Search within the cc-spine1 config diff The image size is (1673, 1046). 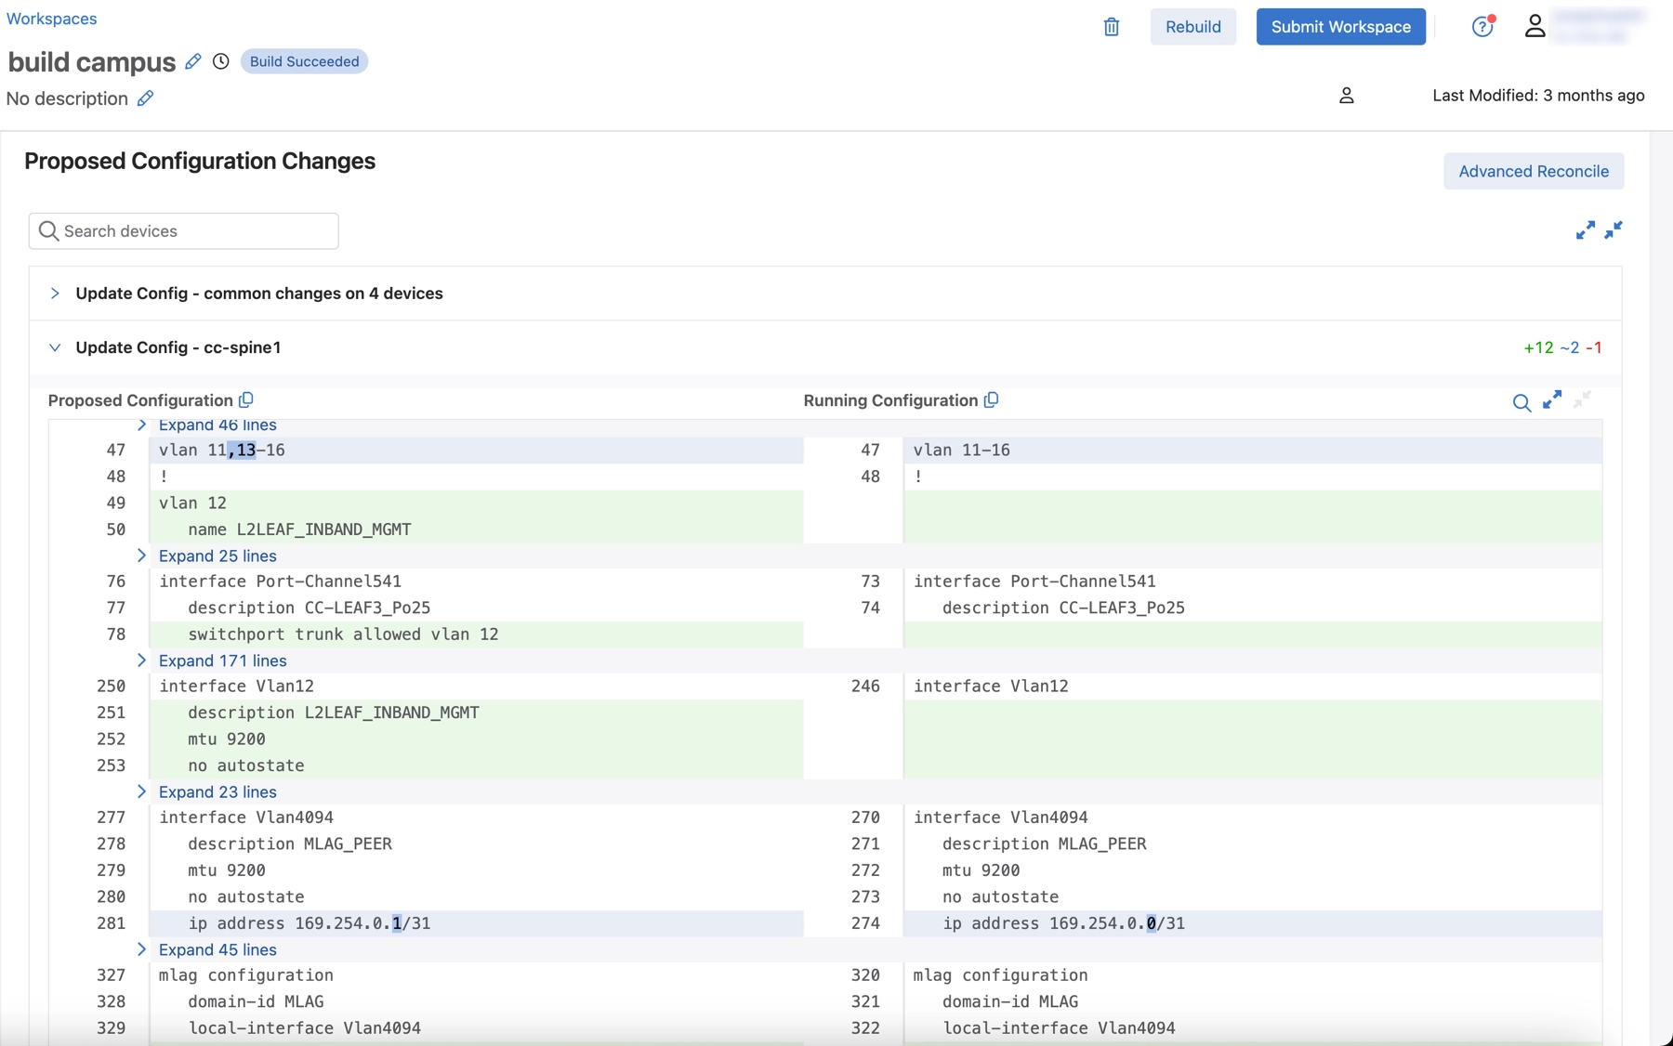click(x=1522, y=402)
